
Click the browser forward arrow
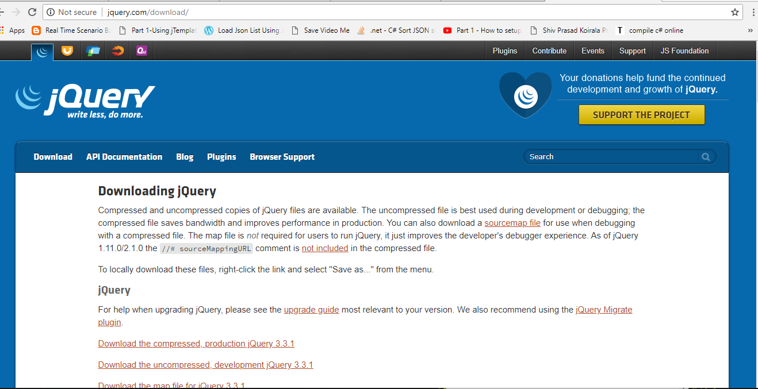(x=16, y=12)
